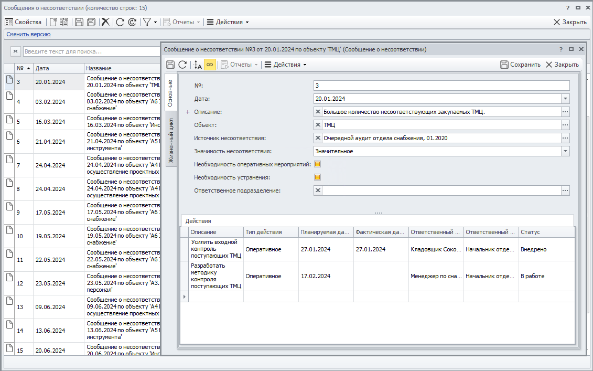Viewport: 593px width, 371px height.
Task: Click the delete X icon in main toolbar
Action: [x=105, y=22]
